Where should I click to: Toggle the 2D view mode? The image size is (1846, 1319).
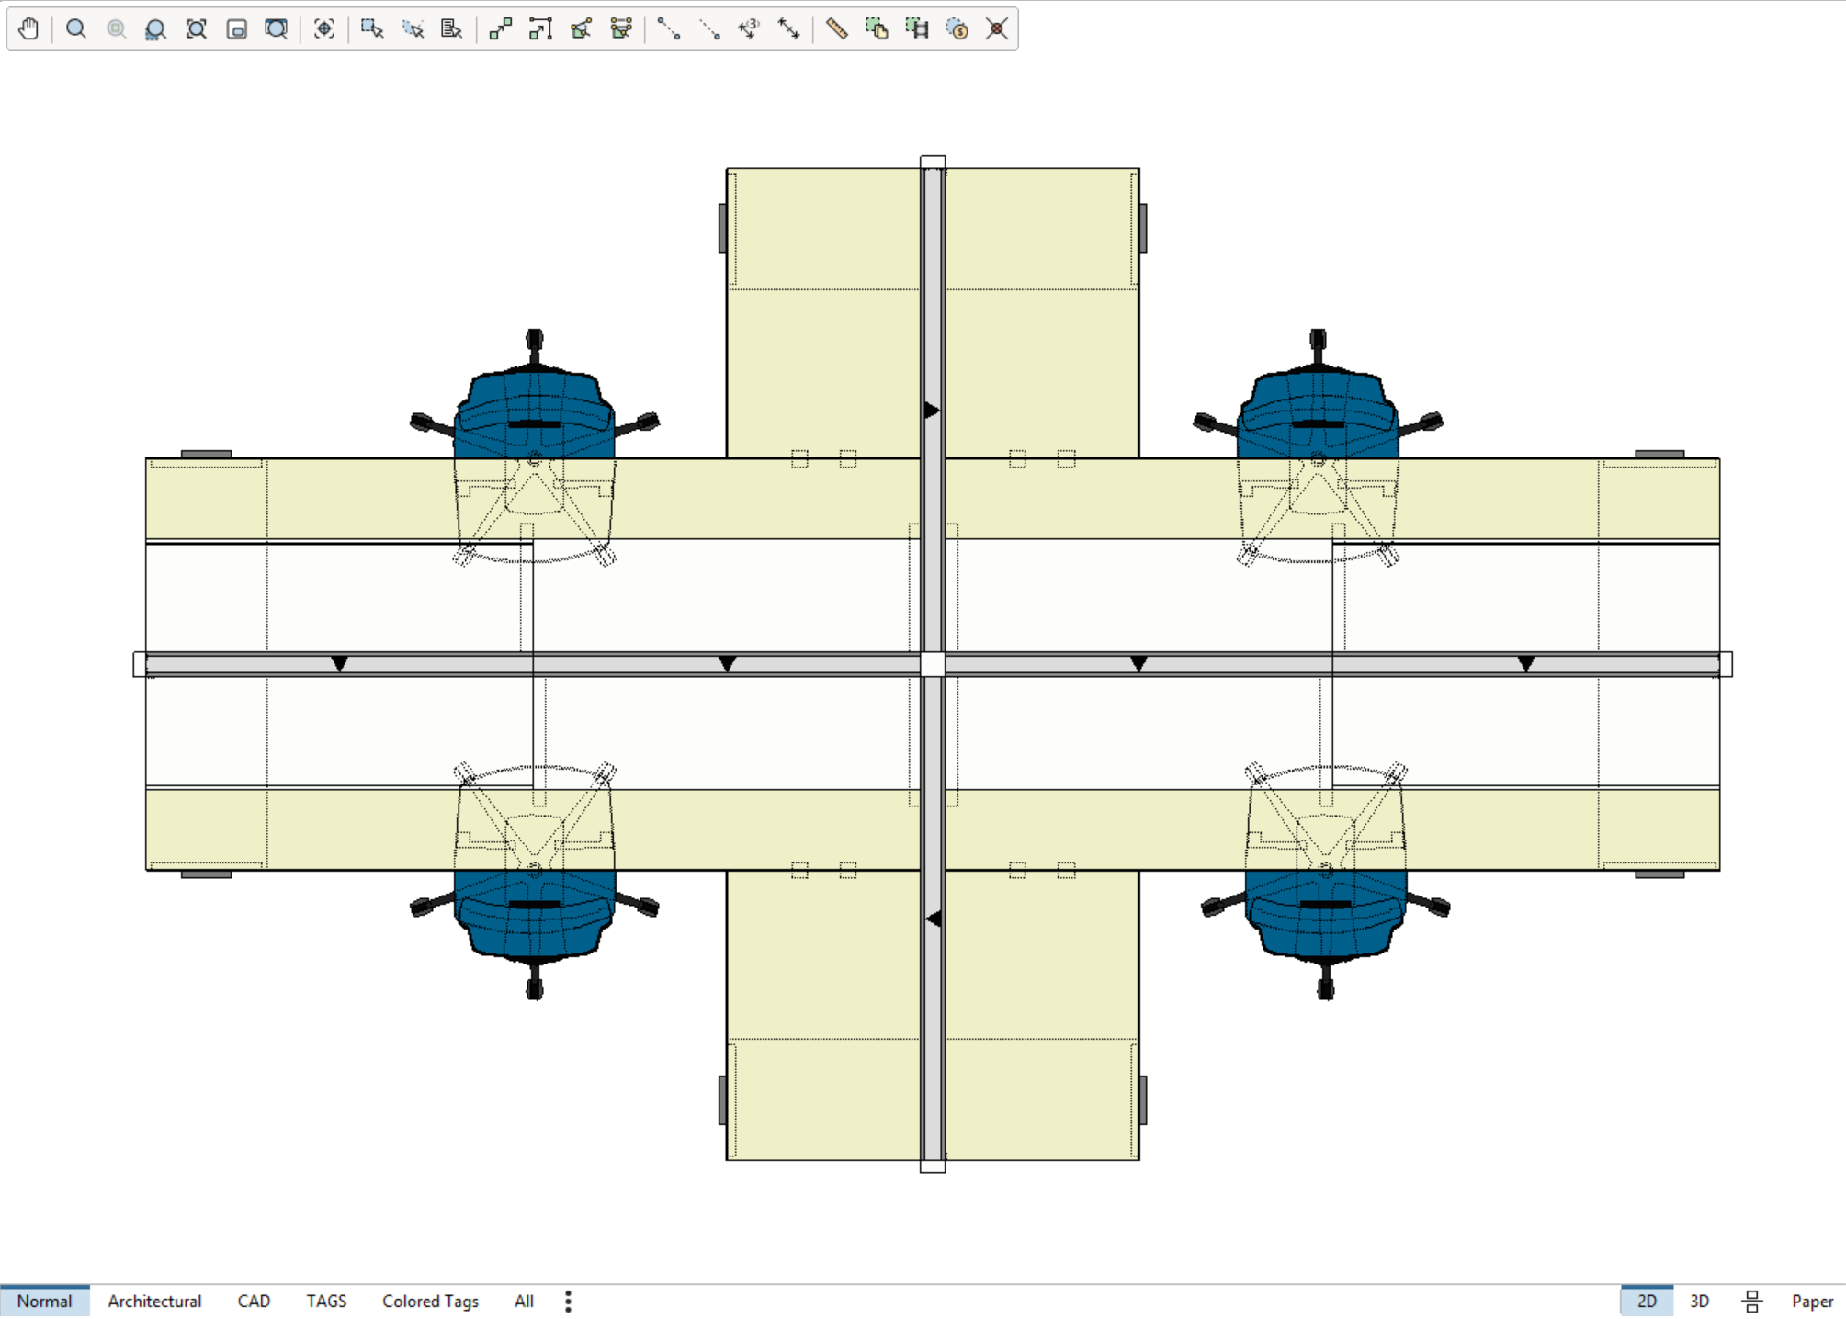point(1647,1302)
